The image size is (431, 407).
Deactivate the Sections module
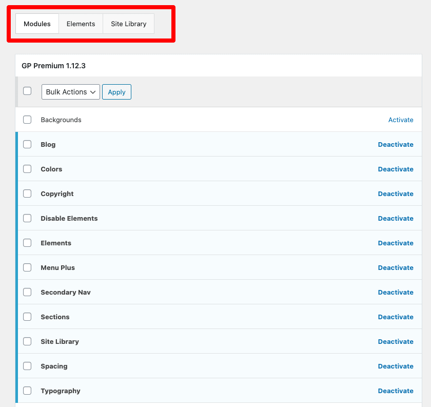click(x=395, y=317)
